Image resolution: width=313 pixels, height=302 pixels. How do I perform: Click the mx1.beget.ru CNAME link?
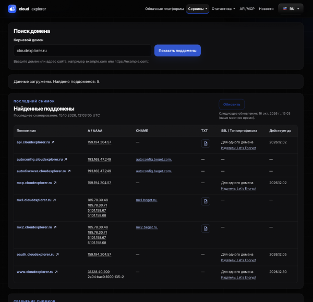[147, 200]
